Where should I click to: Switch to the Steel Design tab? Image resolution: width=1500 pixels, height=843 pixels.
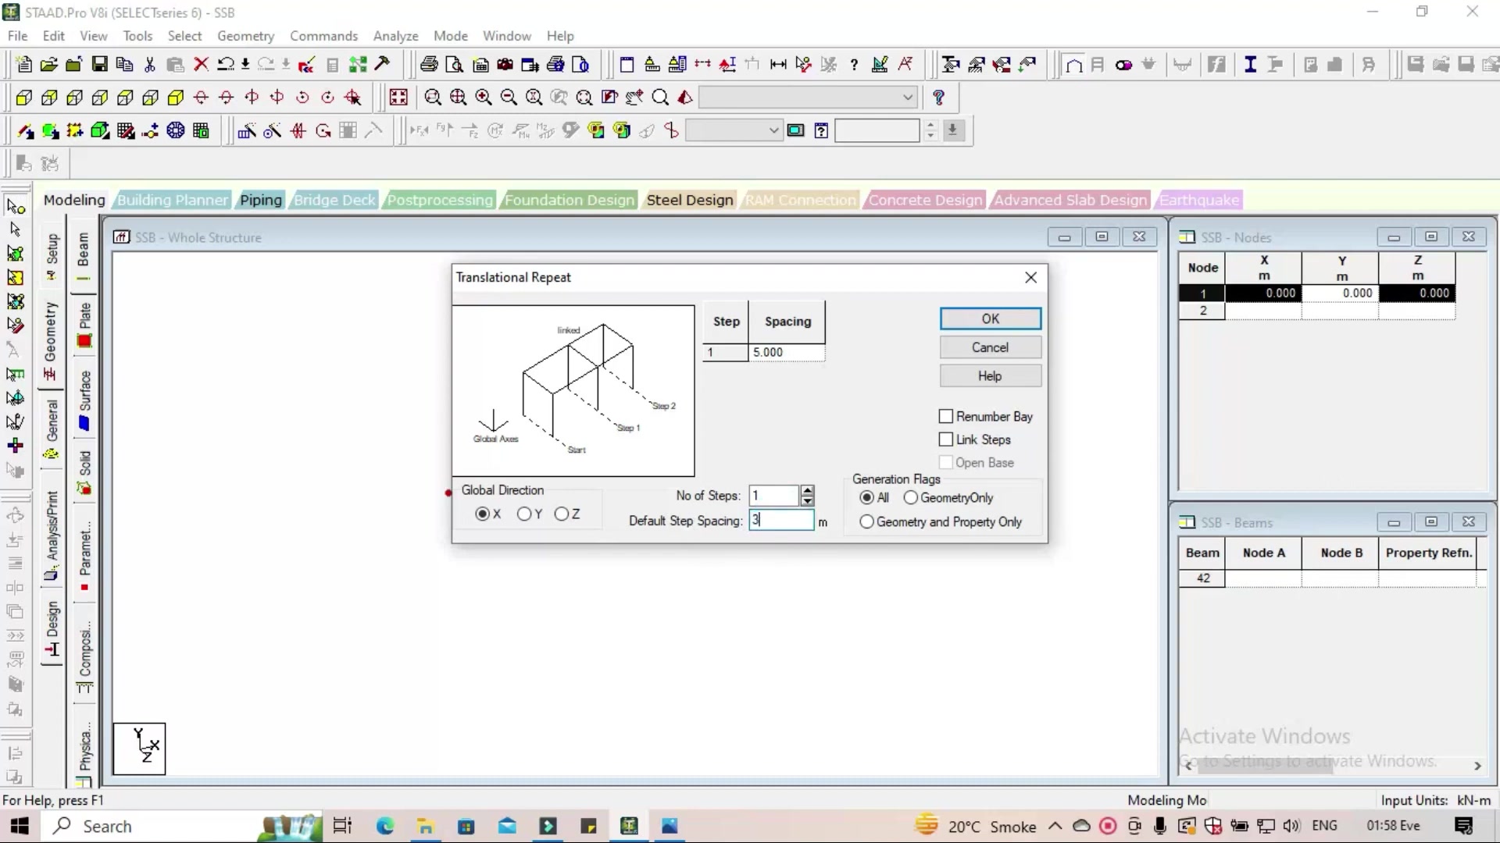(689, 200)
